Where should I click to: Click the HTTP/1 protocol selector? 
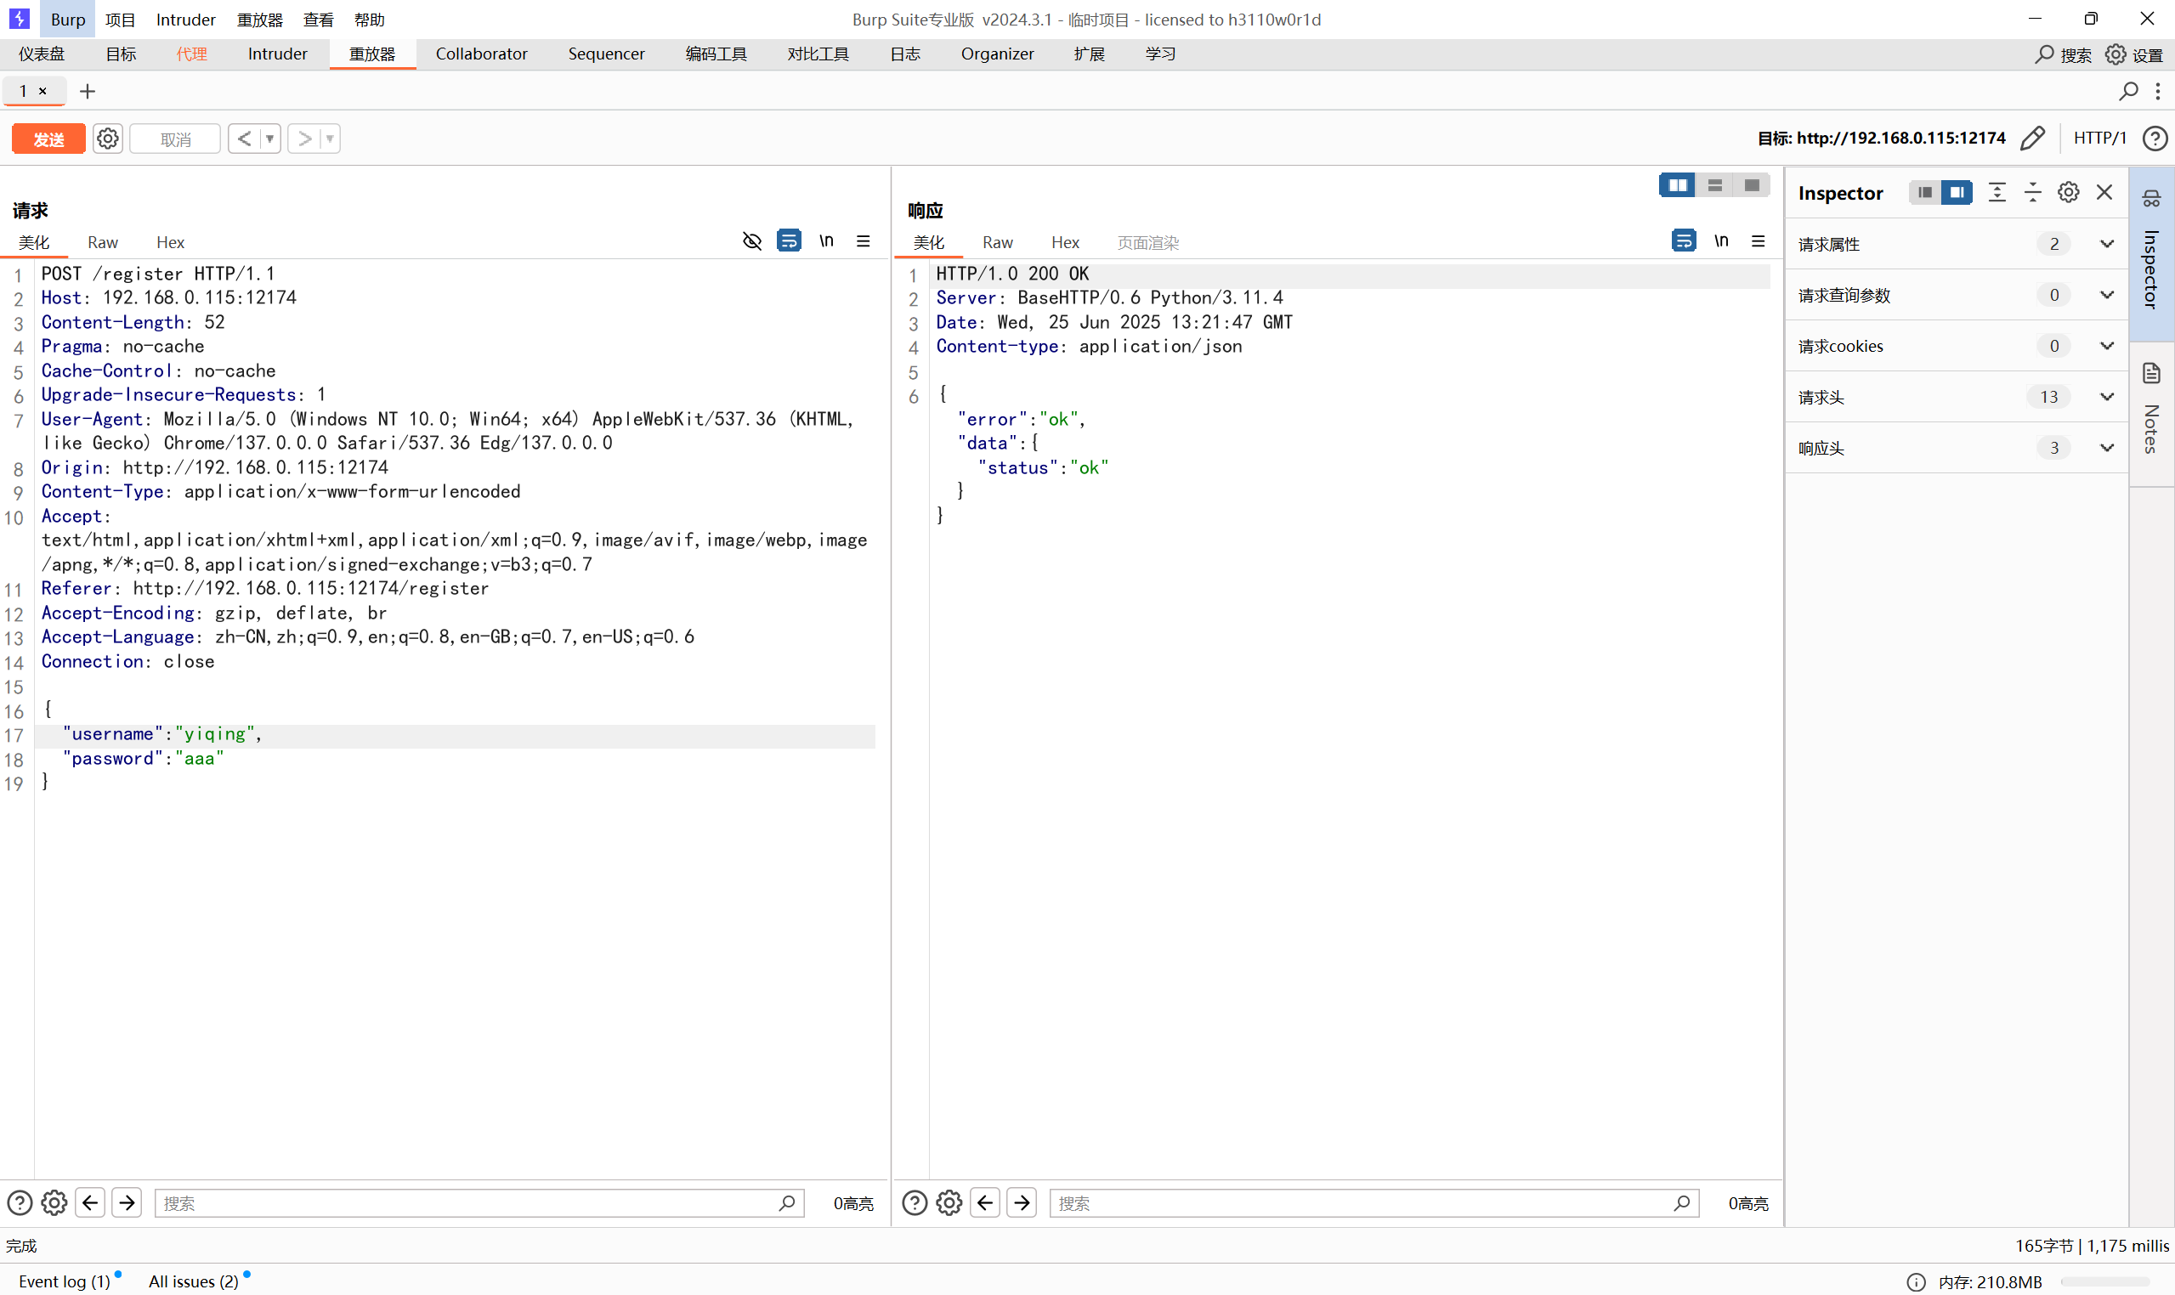point(2100,138)
